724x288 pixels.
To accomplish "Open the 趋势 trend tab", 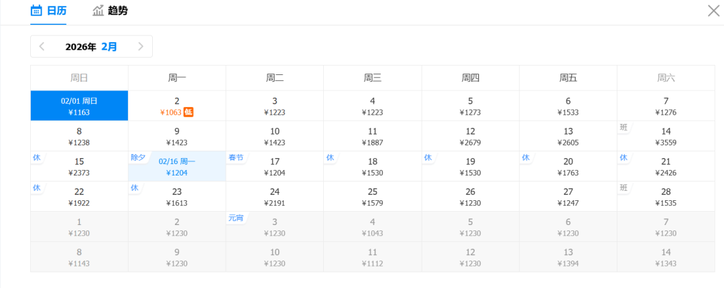I will coord(110,11).
